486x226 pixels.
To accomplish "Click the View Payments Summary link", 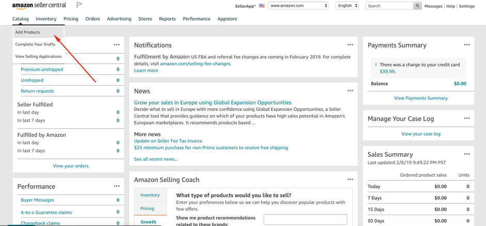I will (421, 98).
